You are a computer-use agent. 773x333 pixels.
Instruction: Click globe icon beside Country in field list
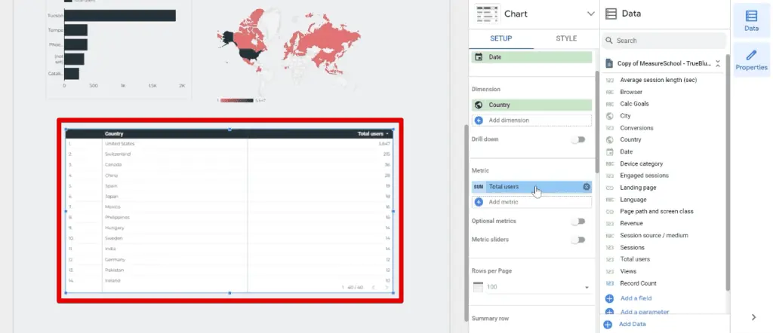pos(610,139)
